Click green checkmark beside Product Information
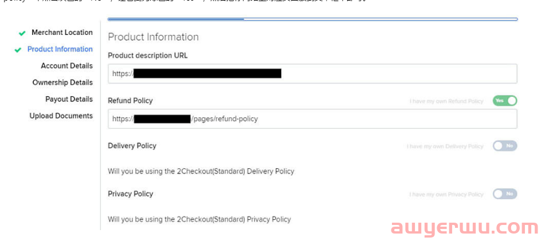The height and width of the screenshot is (245, 549). (18, 50)
